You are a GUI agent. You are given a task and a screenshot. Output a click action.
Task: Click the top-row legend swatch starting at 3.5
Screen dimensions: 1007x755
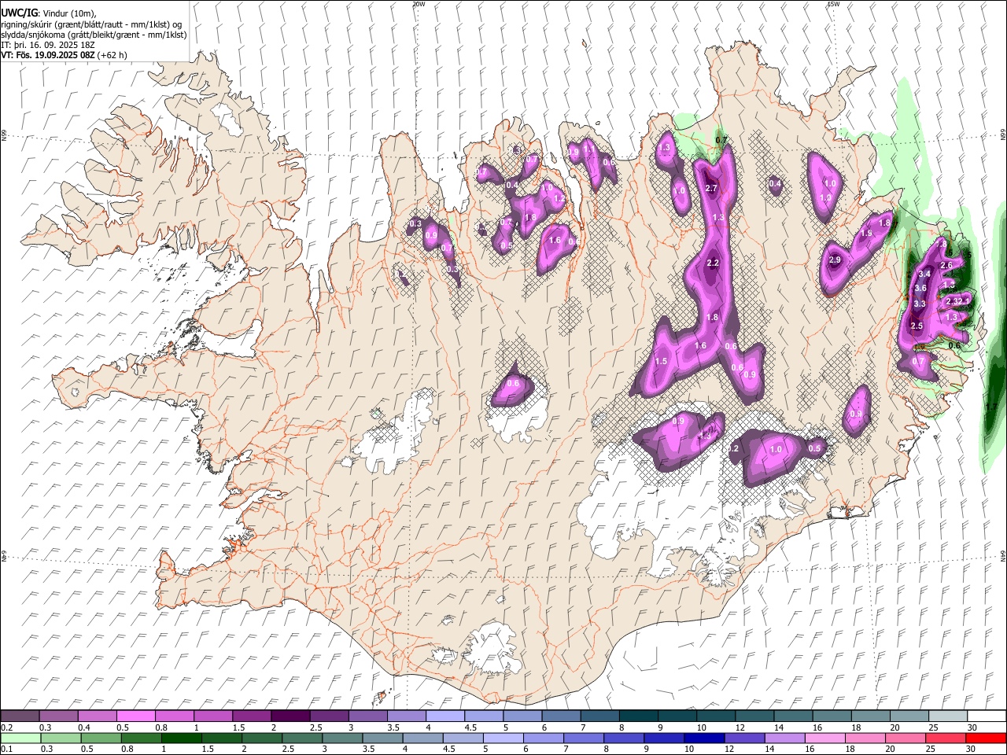(407, 716)
